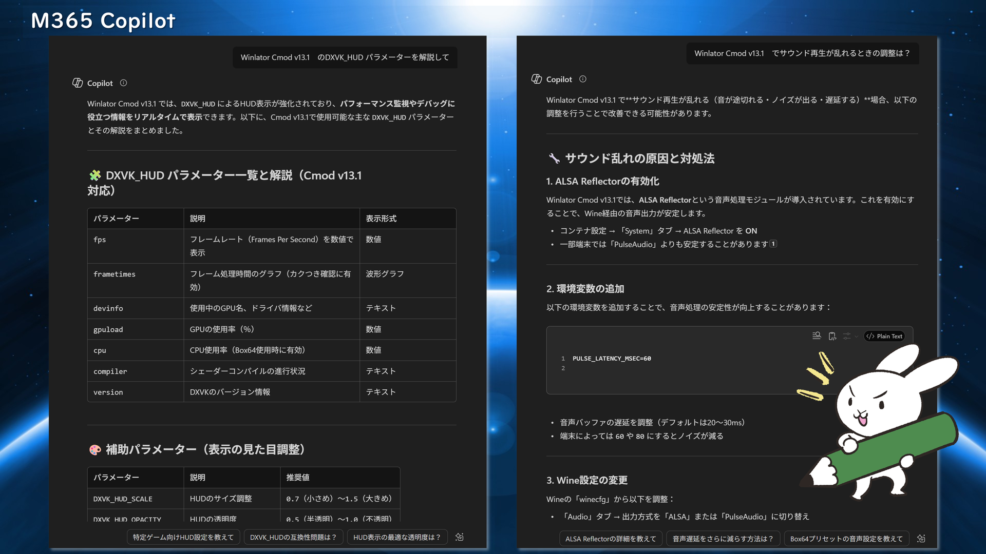Open citation reference 1 after PulseAudio line
Image resolution: width=986 pixels, height=554 pixels.
click(773, 244)
